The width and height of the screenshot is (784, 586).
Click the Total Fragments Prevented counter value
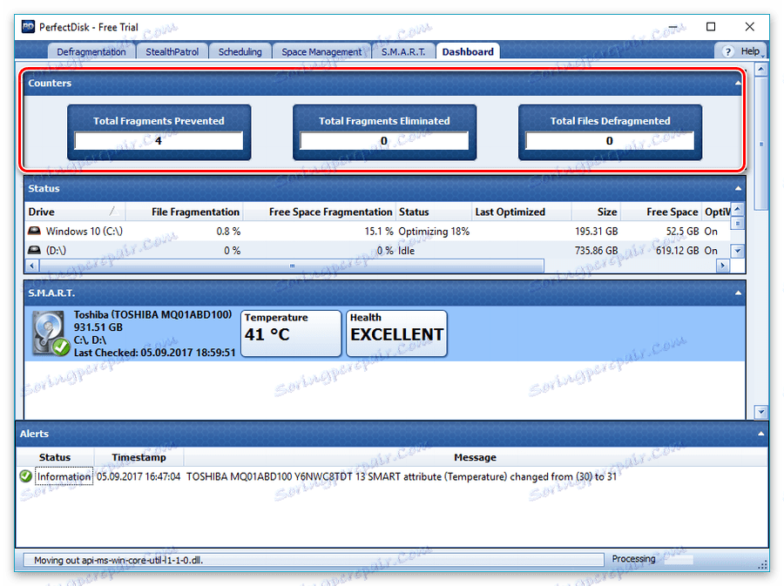pos(159,141)
